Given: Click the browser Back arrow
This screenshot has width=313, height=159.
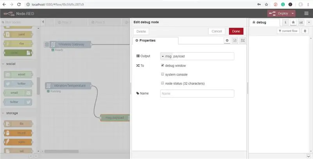Looking at the screenshot, I should click(4, 4).
